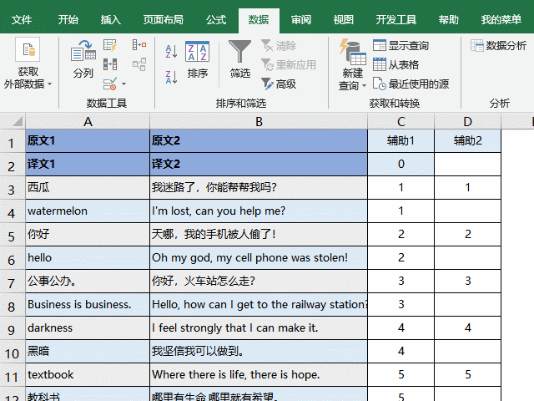Click cell "I feel strongly that I can make it."
The width and height of the screenshot is (534, 401).
pyautogui.click(x=259, y=328)
